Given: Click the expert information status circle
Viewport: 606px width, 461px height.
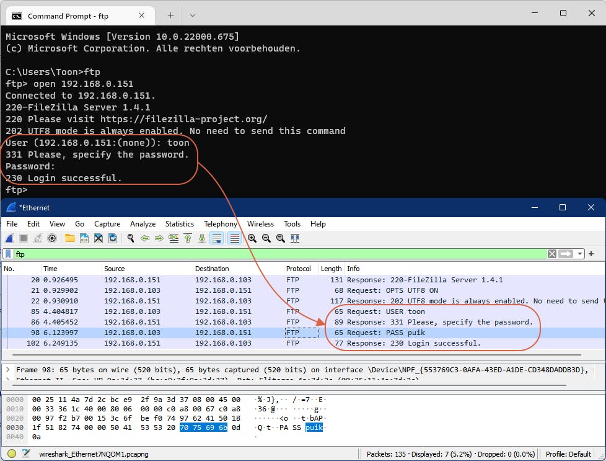Looking at the screenshot, I should [12, 454].
